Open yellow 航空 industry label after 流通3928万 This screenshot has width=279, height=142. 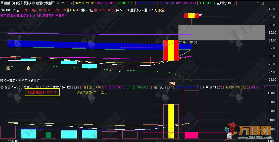point(161,10)
